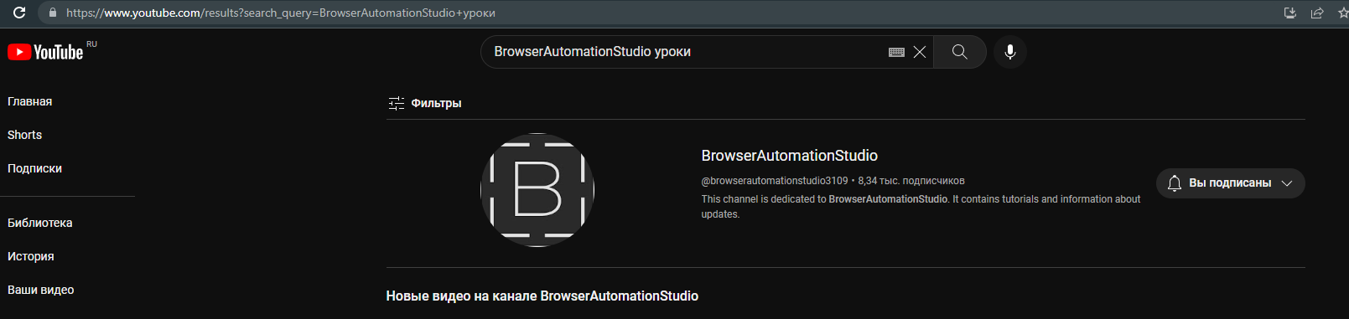Start voice search with microphone icon

tap(1010, 52)
